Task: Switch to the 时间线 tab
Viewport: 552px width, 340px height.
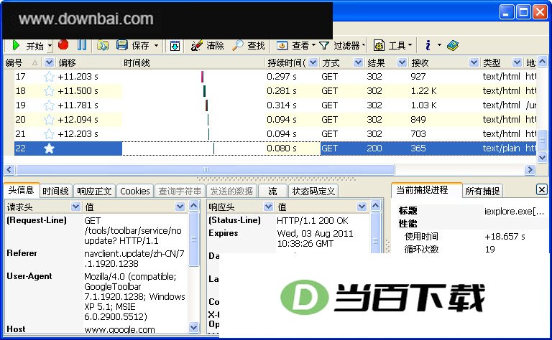Action: pos(55,191)
